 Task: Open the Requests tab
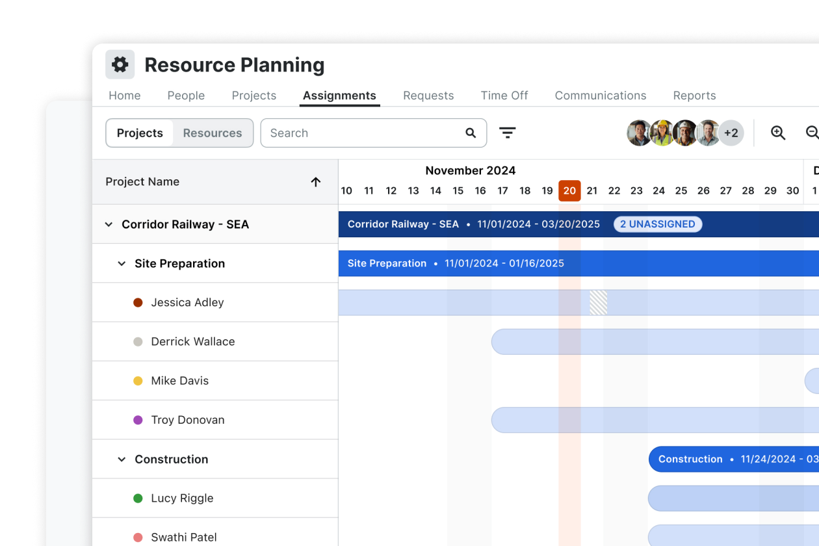pos(428,96)
